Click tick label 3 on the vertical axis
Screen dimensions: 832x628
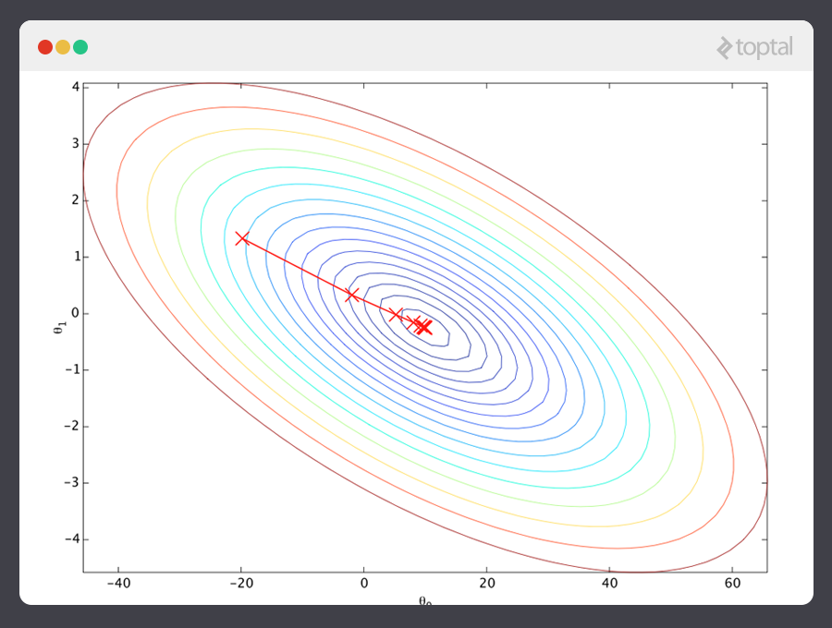76,144
